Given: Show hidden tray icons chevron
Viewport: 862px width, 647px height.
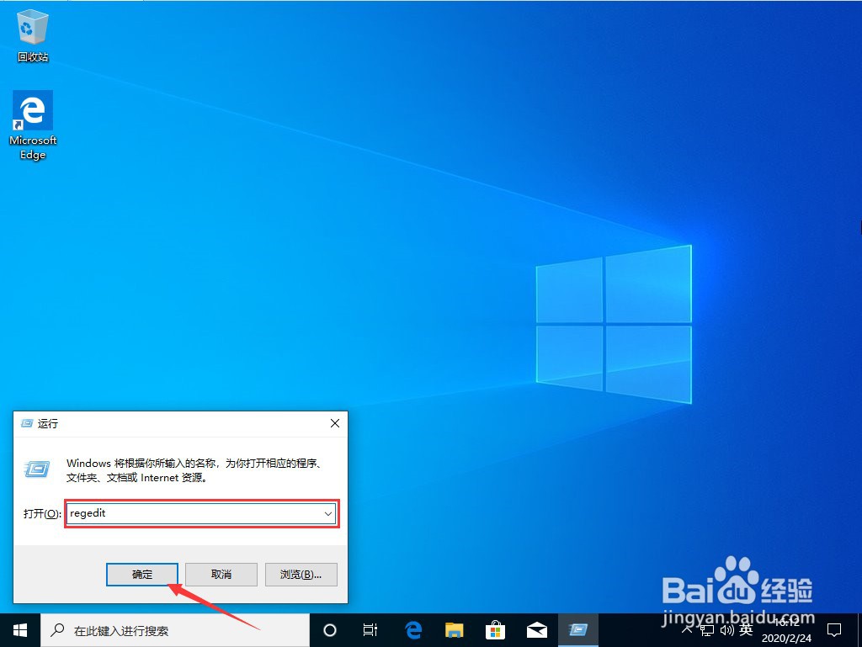Looking at the screenshot, I should (687, 629).
